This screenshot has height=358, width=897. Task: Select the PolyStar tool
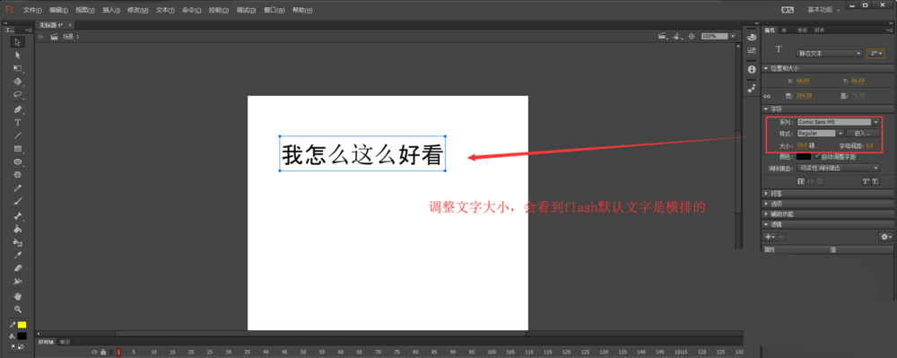coord(18,175)
